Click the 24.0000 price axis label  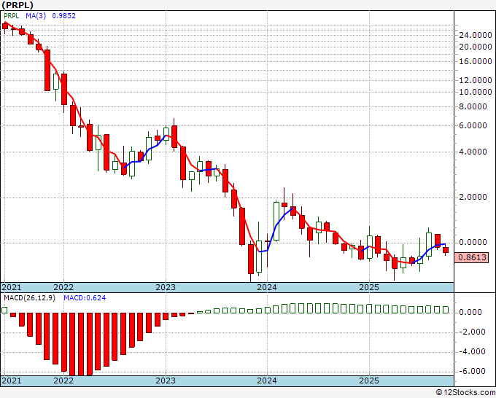tap(476, 35)
